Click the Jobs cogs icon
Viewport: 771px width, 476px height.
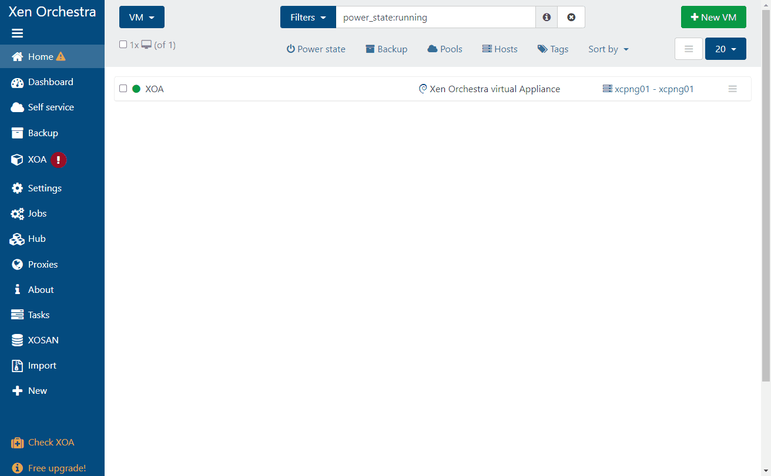(x=18, y=214)
